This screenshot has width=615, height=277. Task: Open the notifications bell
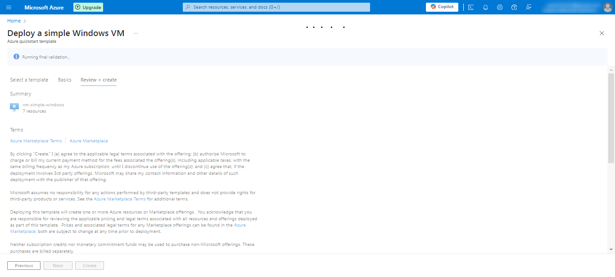485,7
